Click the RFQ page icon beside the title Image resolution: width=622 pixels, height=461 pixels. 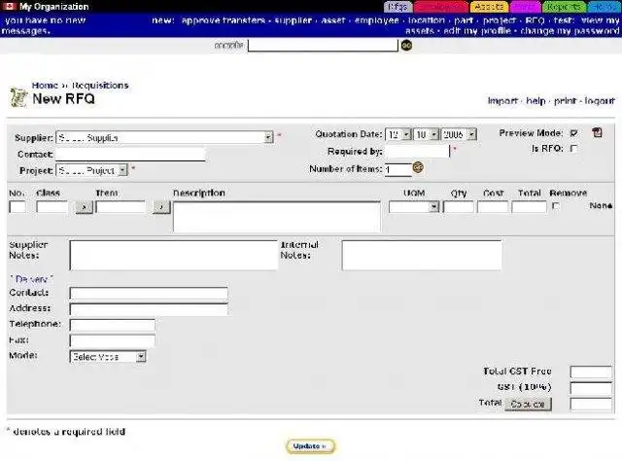[x=18, y=97]
